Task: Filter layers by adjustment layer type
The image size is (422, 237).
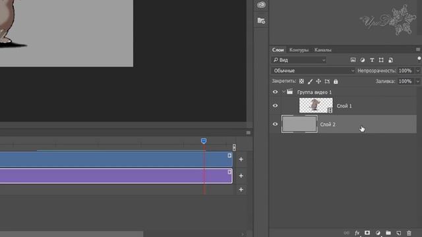Action: [x=363, y=60]
